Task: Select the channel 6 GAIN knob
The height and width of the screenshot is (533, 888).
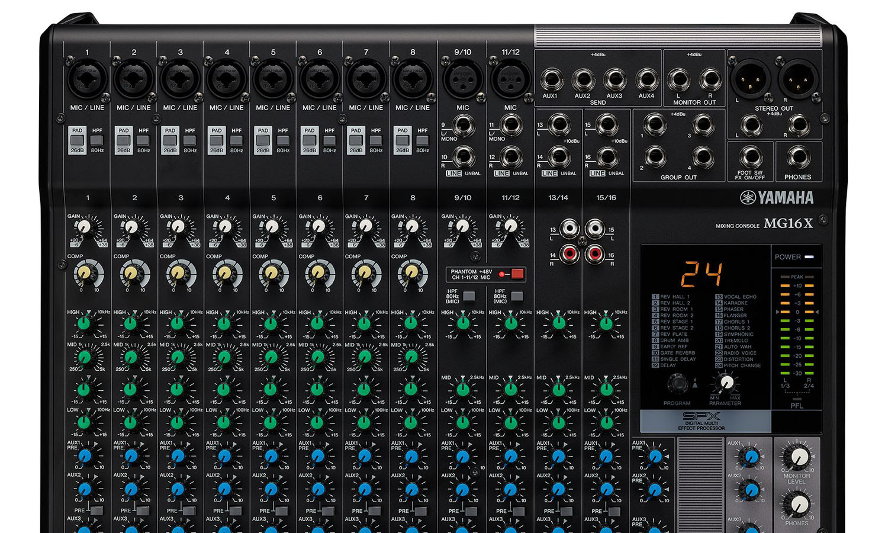Action: (x=318, y=227)
